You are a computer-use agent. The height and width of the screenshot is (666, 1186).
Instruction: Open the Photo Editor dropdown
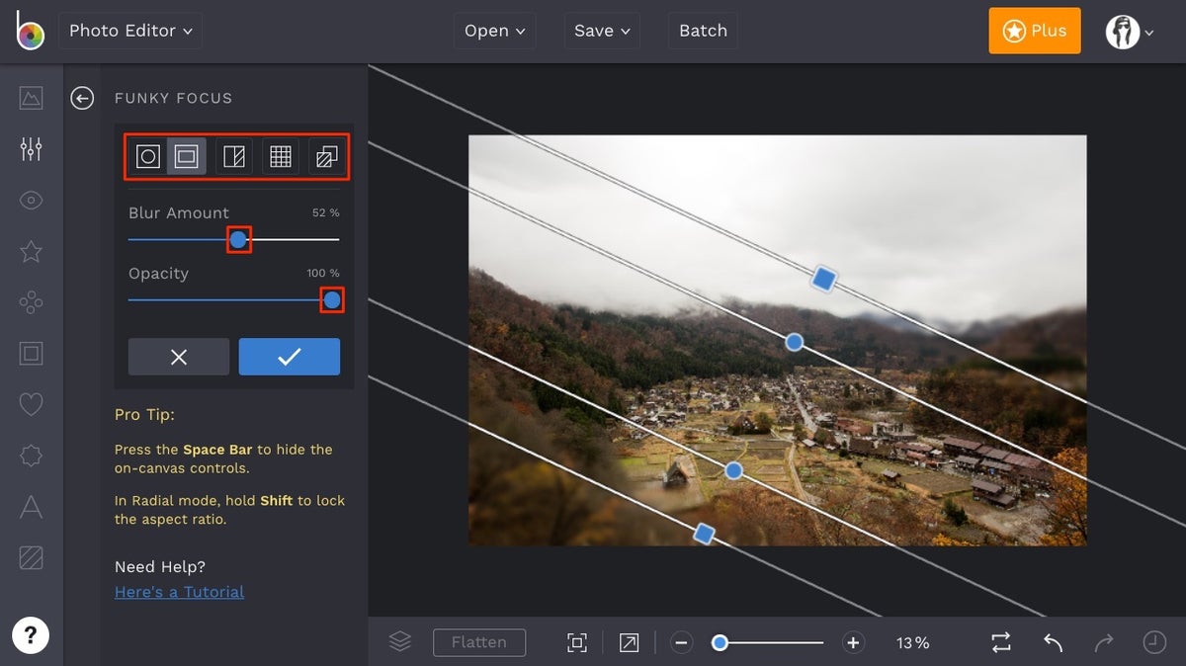click(129, 31)
